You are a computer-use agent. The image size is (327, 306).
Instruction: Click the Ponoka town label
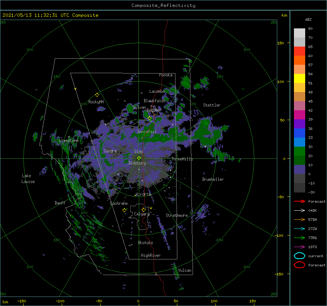coord(166,75)
